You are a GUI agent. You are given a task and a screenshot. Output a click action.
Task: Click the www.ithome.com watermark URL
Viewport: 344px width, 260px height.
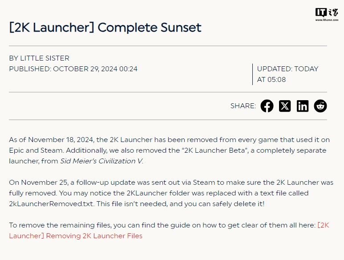[x=327, y=20]
